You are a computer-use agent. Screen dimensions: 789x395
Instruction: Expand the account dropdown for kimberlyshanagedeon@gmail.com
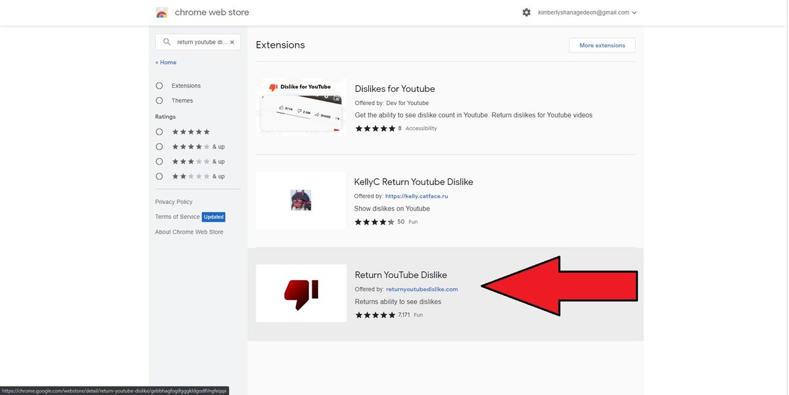coord(633,10)
